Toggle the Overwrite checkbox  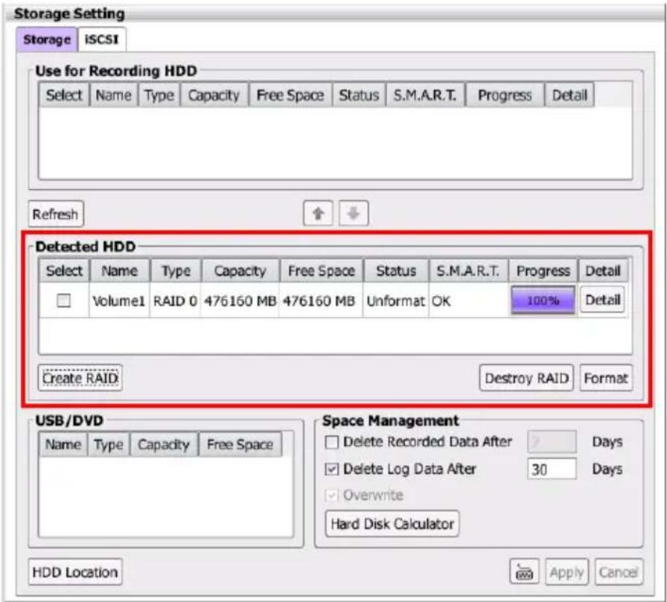(x=331, y=496)
